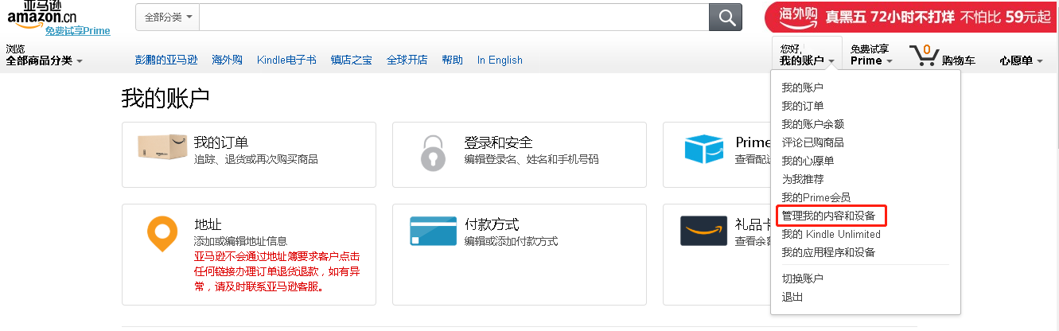Image resolution: width=1059 pixels, height=331 pixels.
Task: Click the 海外购 真黑五 promotional banner
Action: [x=911, y=17]
